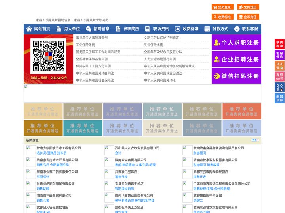Screen dimensions: 285x213
Task: Click the card icon beside 付款方式
Action: point(207,29)
